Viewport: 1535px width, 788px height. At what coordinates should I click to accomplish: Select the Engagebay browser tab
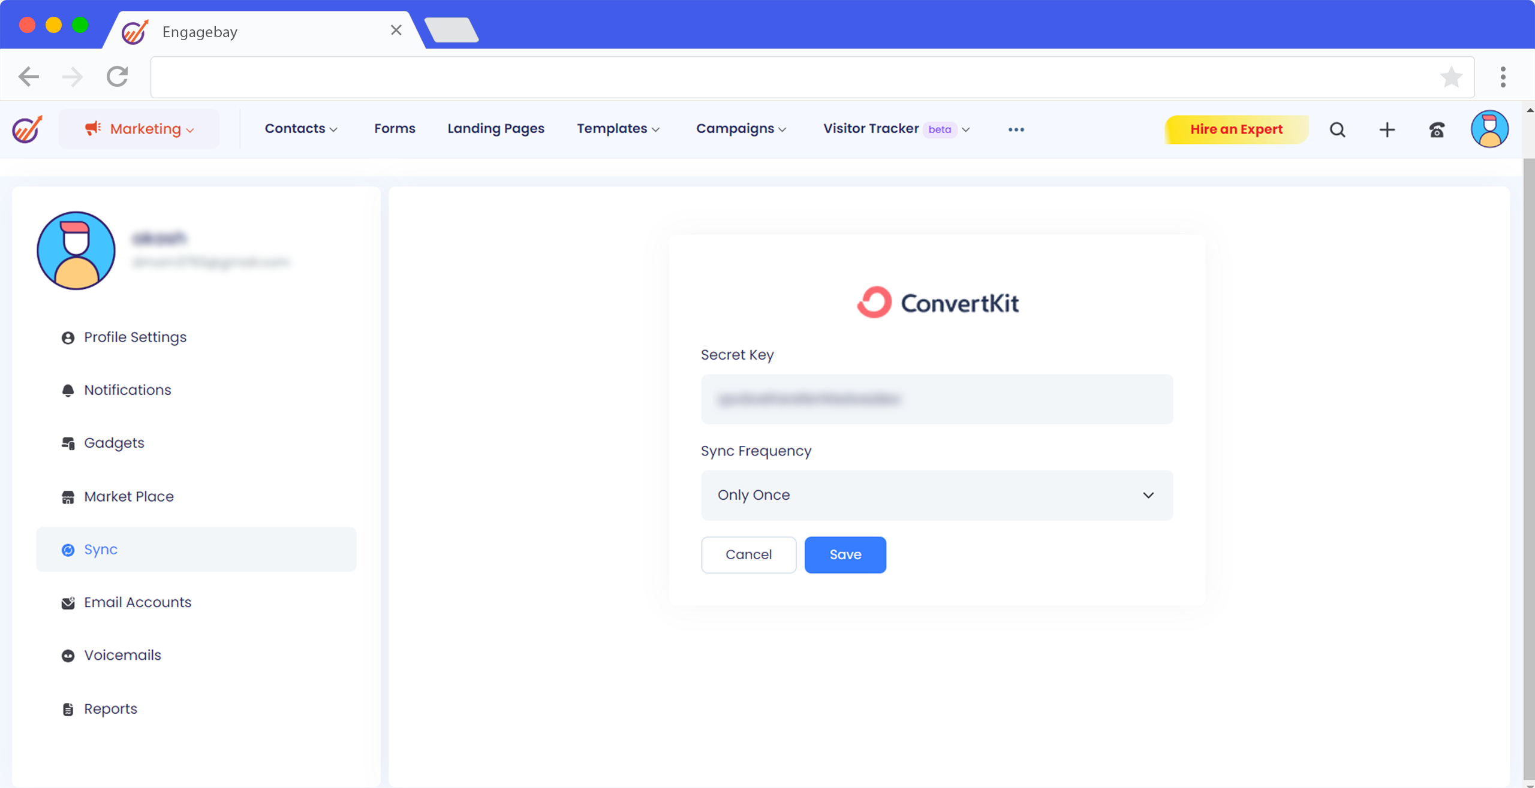(x=264, y=31)
